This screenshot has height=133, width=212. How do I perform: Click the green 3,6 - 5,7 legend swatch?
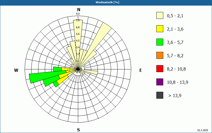click(160, 42)
